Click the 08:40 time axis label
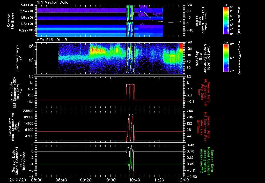Image resolution: width=265 pixels, height=183 pixels. (x=62, y=180)
